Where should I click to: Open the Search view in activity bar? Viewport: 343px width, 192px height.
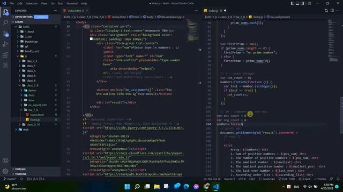click(x=5, y=22)
